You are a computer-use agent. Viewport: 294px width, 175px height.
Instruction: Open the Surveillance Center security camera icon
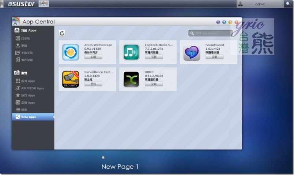coord(71,79)
